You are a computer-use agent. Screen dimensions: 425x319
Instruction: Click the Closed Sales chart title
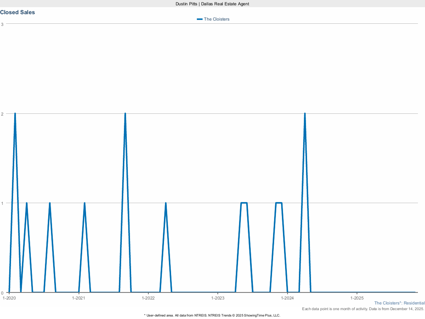coord(17,12)
